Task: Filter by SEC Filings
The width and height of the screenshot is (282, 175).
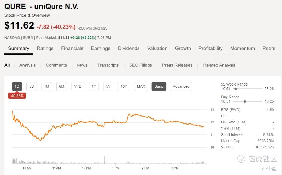Action: (x=140, y=65)
